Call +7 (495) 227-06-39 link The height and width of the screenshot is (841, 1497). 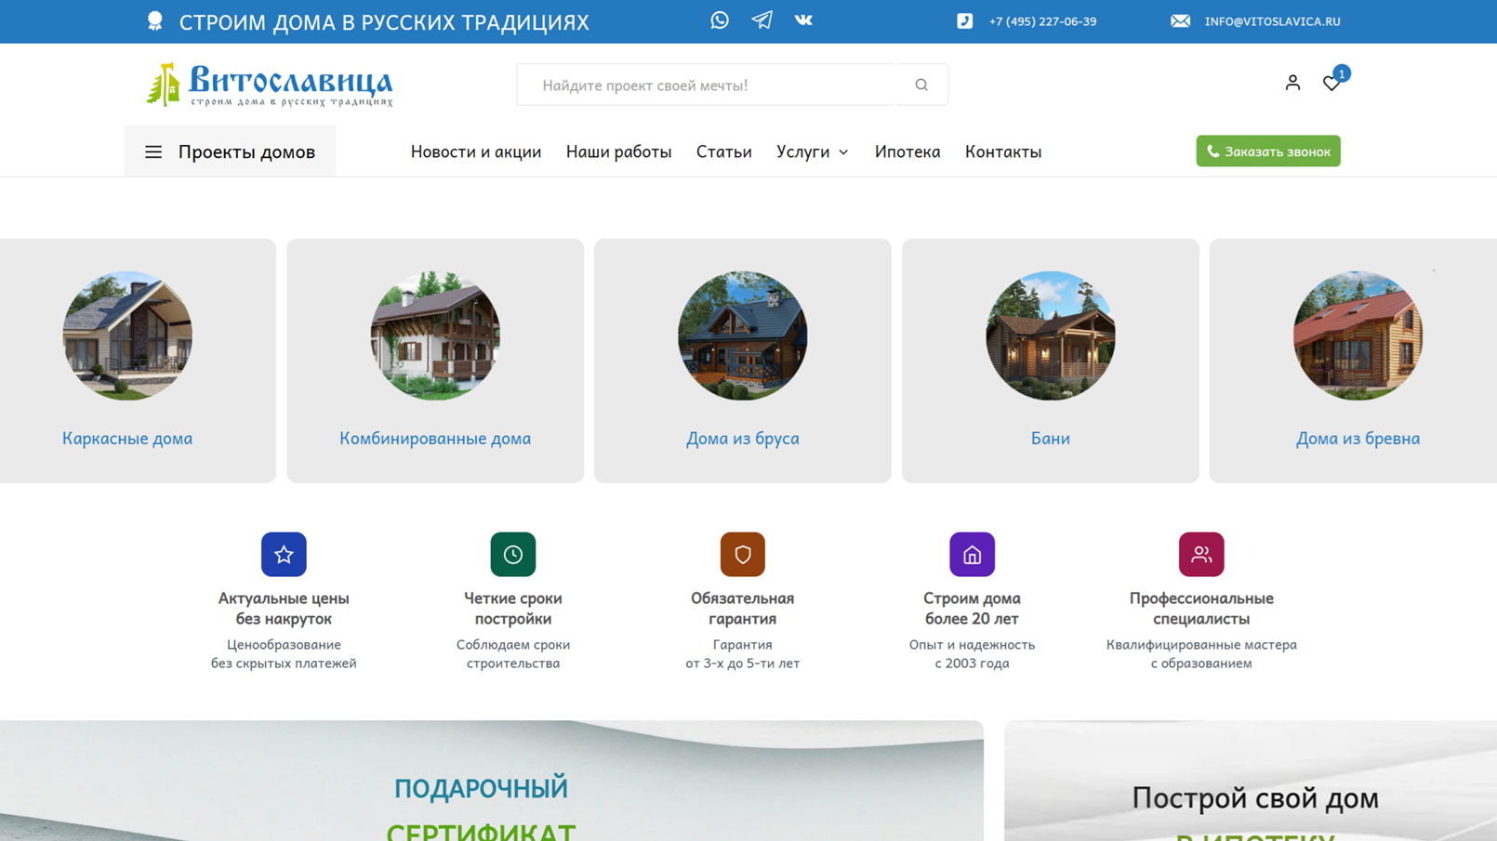(1042, 21)
